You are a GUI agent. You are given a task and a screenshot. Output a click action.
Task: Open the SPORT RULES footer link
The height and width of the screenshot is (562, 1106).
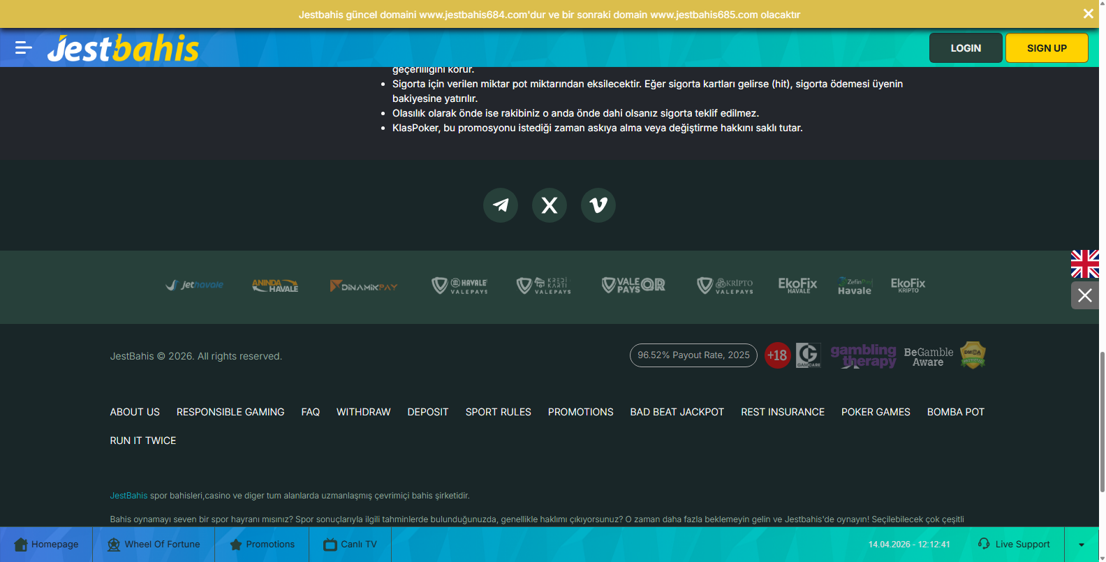pos(499,412)
